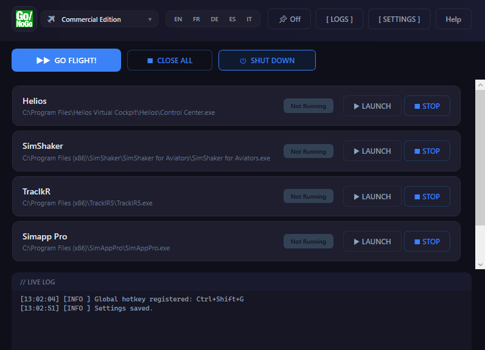The height and width of the screenshot is (350, 485).
Task: Switch language to EN
Action: [x=178, y=19]
